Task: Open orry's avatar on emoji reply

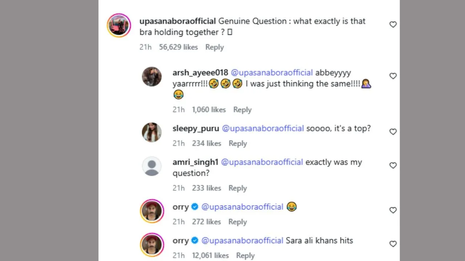Action: [x=152, y=211]
